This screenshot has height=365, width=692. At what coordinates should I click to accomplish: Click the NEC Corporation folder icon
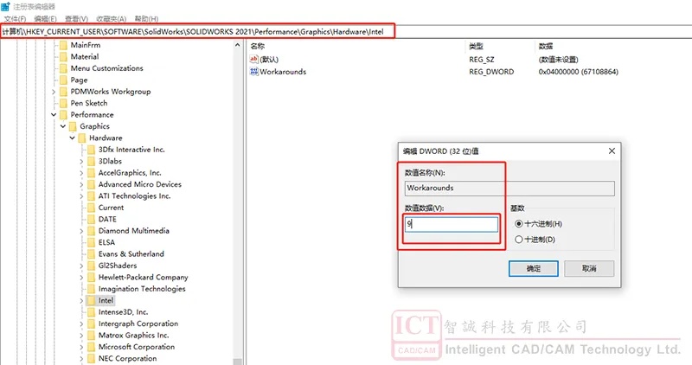(91, 358)
